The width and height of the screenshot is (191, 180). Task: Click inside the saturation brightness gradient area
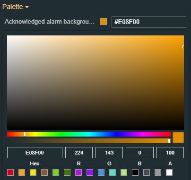tap(95, 83)
